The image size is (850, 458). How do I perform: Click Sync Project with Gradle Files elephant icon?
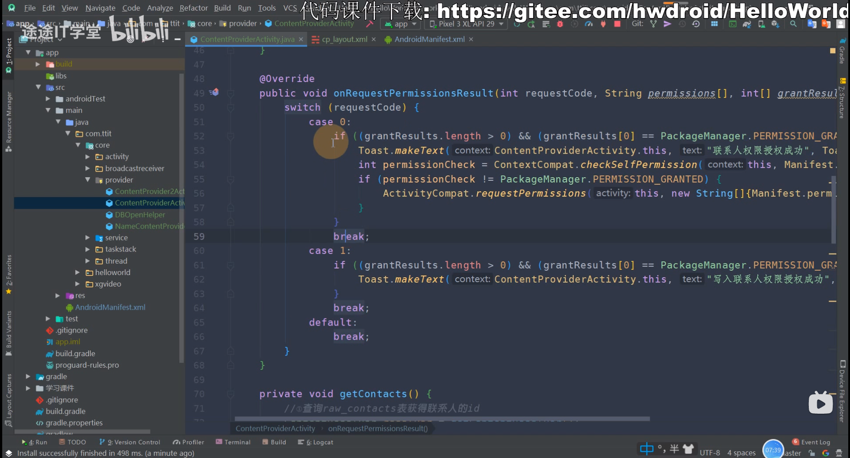click(x=747, y=24)
